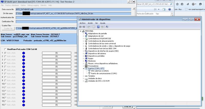This screenshot has height=109, width=205.
Task: Click the DA file name path field
Action: click(x=73, y=13)
